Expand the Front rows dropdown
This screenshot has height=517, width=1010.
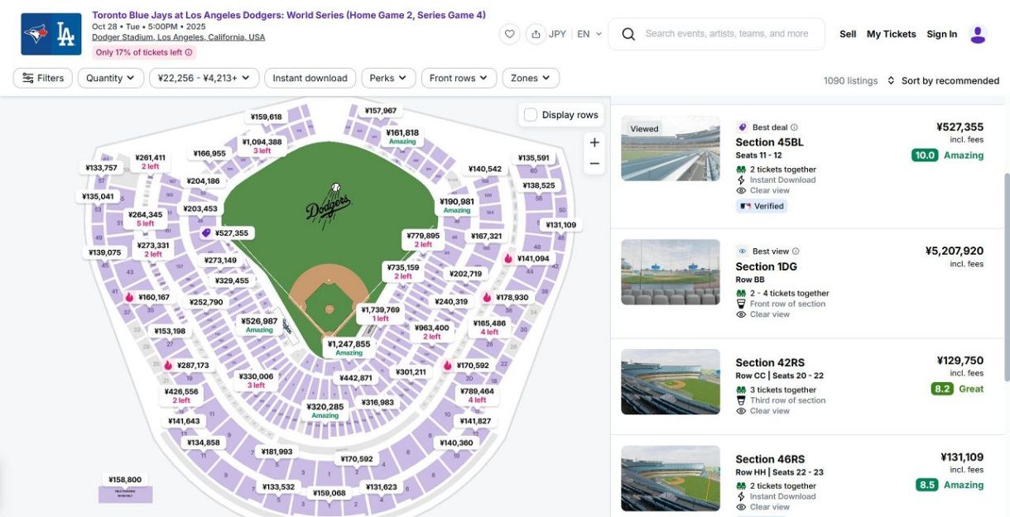click(459, 78)
